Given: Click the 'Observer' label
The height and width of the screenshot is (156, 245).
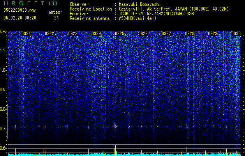Looking at the screenshot, I should point(79,4).
